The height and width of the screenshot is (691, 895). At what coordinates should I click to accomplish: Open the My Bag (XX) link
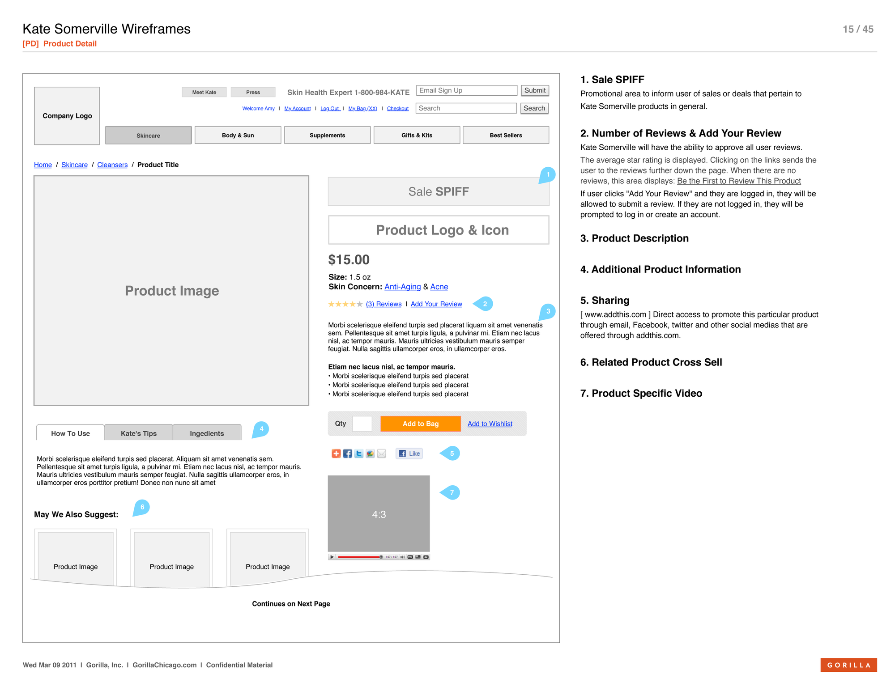tap(363, 109)
